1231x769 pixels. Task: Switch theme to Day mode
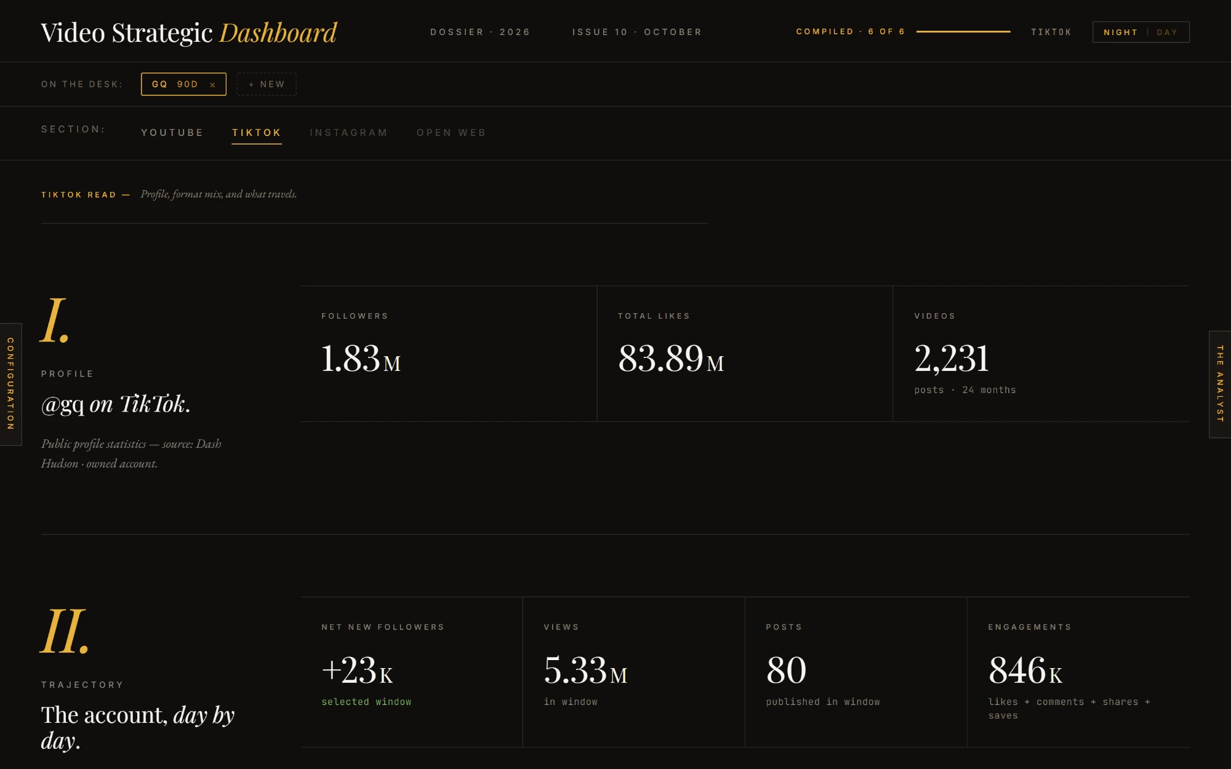point(1167,32)
